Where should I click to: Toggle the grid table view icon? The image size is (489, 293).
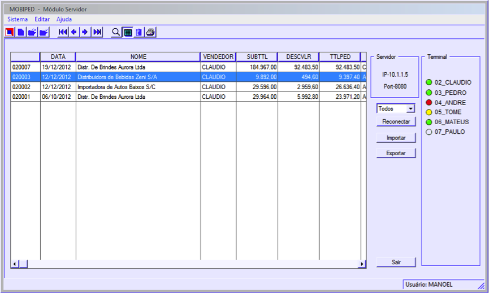point(128,32)
